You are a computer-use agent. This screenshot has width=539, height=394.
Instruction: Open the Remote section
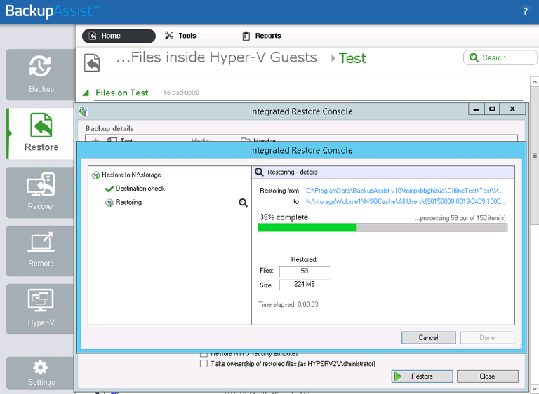click(41, 251)
